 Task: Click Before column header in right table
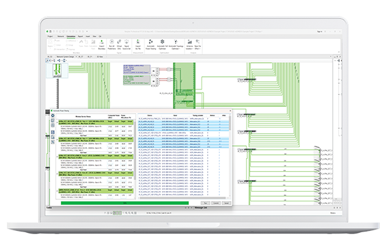(212, 115)
